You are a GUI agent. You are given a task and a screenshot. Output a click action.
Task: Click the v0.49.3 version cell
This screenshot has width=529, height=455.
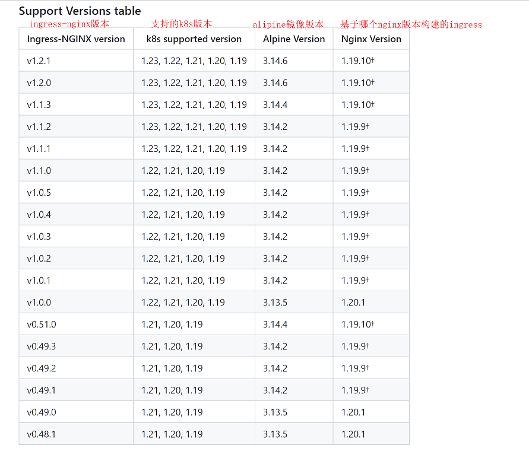coord(42,346)
